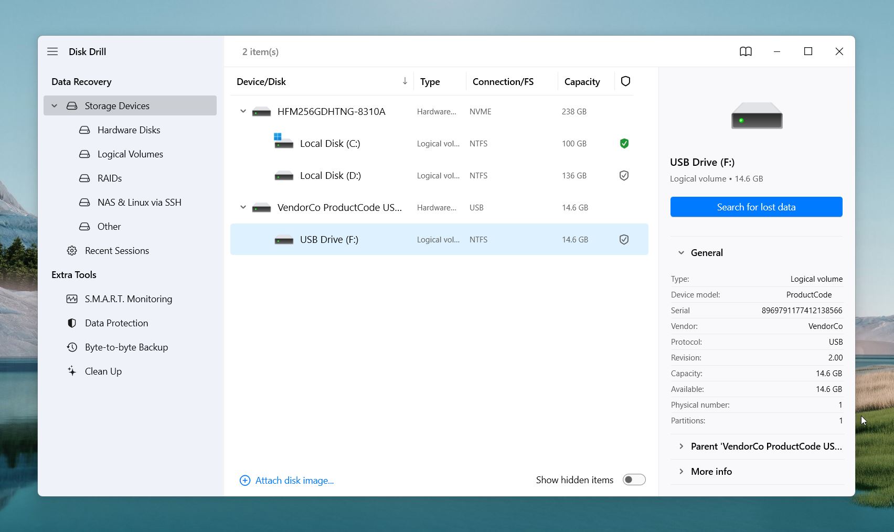Click the drive icon for USB Drive (F:)

pyautogui.click(x=284, y=240)
